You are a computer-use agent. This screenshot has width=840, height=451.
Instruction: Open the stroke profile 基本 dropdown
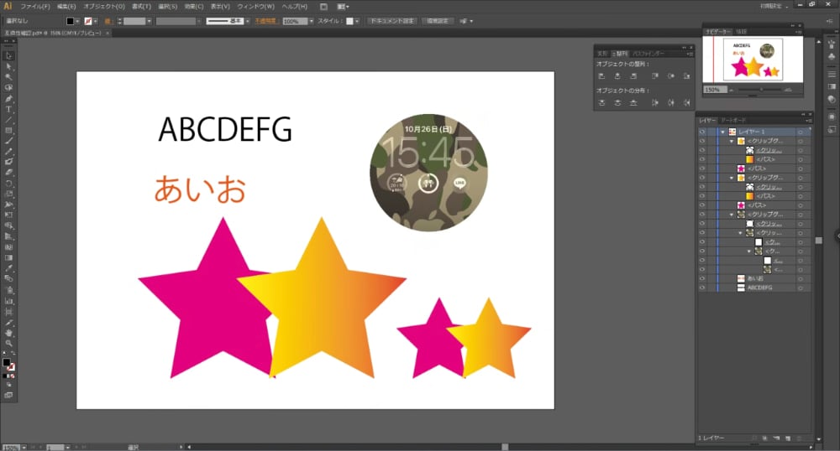tap(248, 21)
